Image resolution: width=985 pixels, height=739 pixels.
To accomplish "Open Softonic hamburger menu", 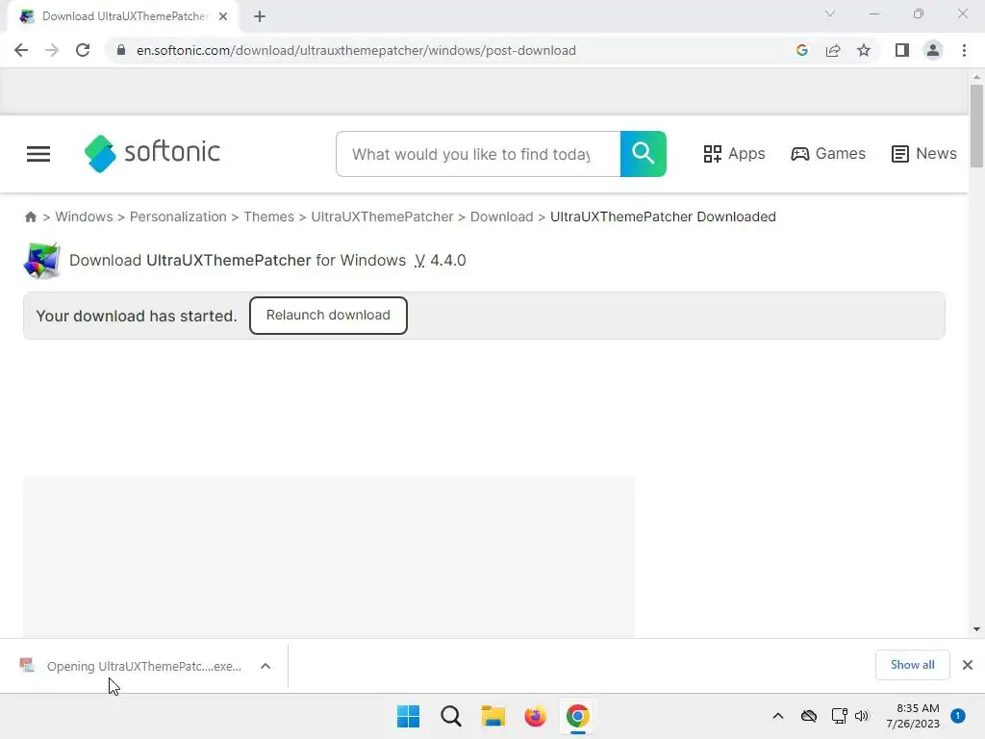I will 38,154.
